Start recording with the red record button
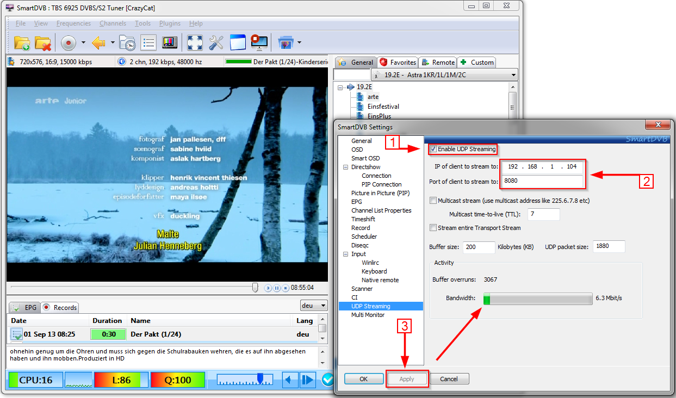Screen dimensions: 676x398 pos(69,43)
